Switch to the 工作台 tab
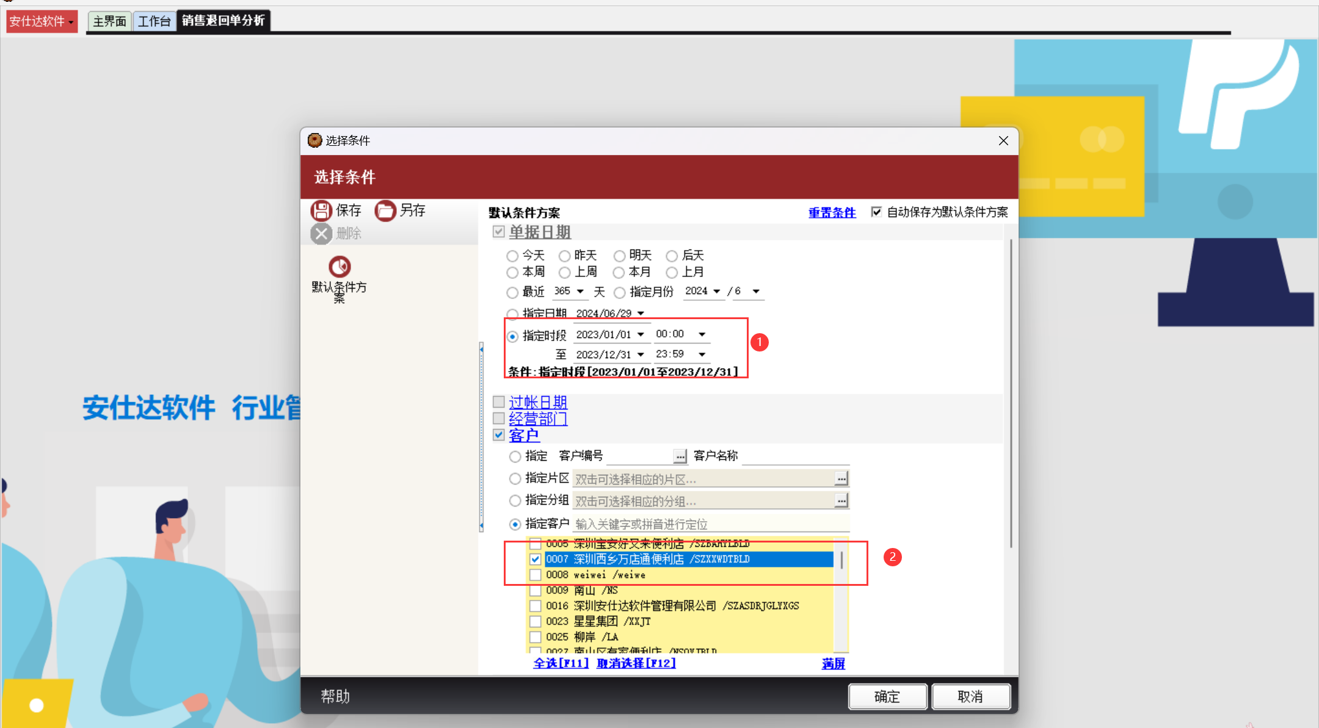The image size is (1319, 728). [x=154, y=21]
